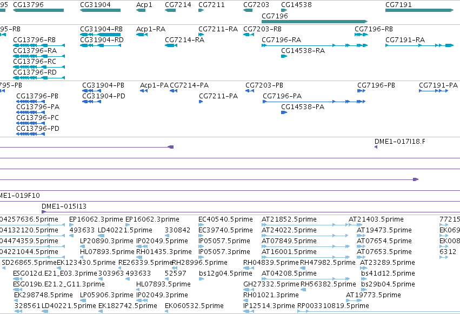Image resolution: width=460 pixels, height=314 pixels.
Task: Select EST label EC40540.5prime
Action: 225,219
